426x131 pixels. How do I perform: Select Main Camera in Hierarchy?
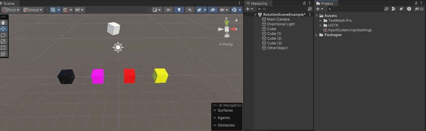coord(279,19)
